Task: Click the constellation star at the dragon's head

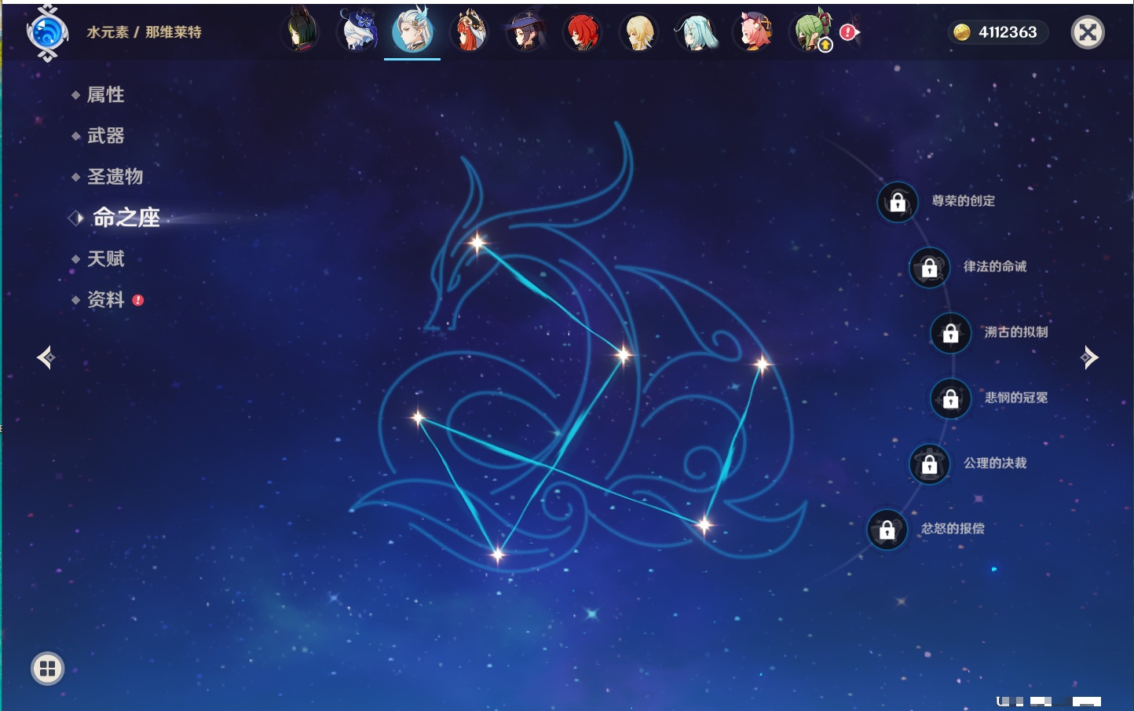Action: tap(477, 243)
